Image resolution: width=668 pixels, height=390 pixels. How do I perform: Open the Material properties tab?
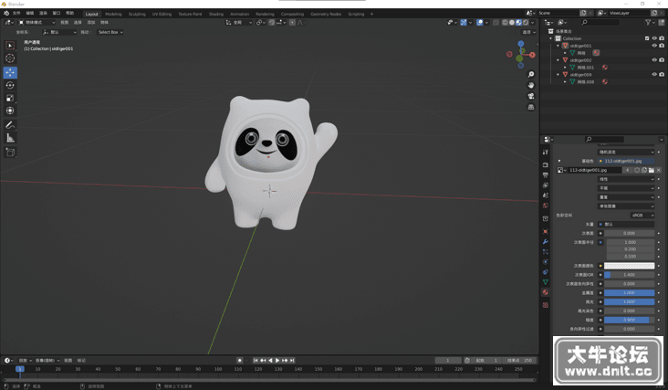pyautogui.click(x=546, y=292)
